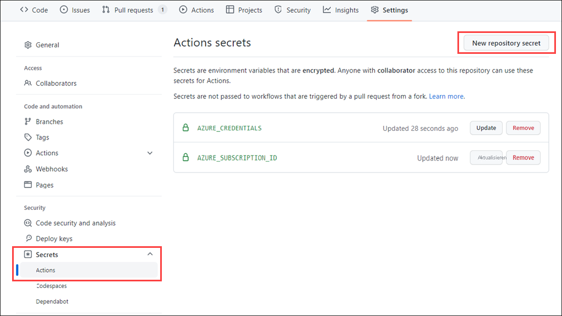Select the Settings tab
The width and height of the screenshot is (562, 316).
click(x=389, y=10)
